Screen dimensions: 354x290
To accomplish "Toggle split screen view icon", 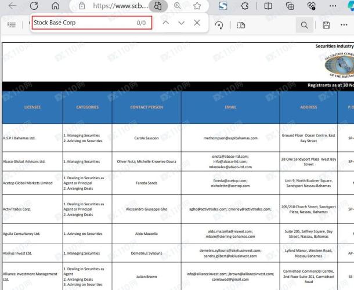I will (x=268, y=6).
